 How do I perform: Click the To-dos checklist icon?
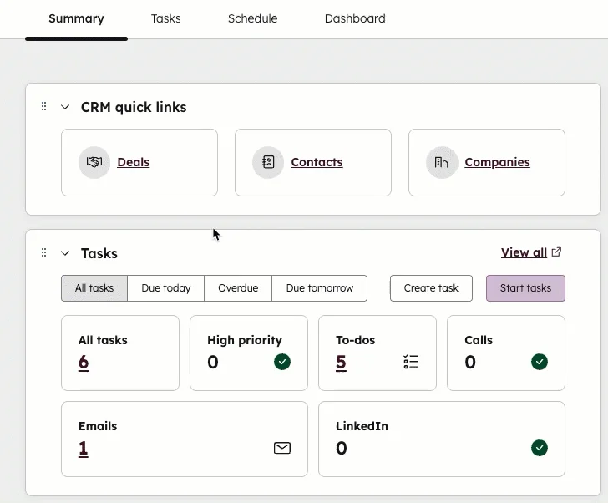point(411,362)
